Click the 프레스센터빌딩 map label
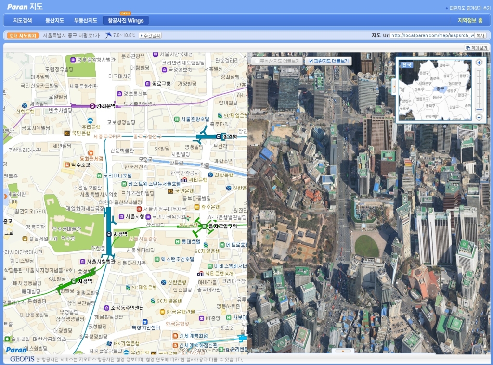493x365 pixels. point(138,193)
